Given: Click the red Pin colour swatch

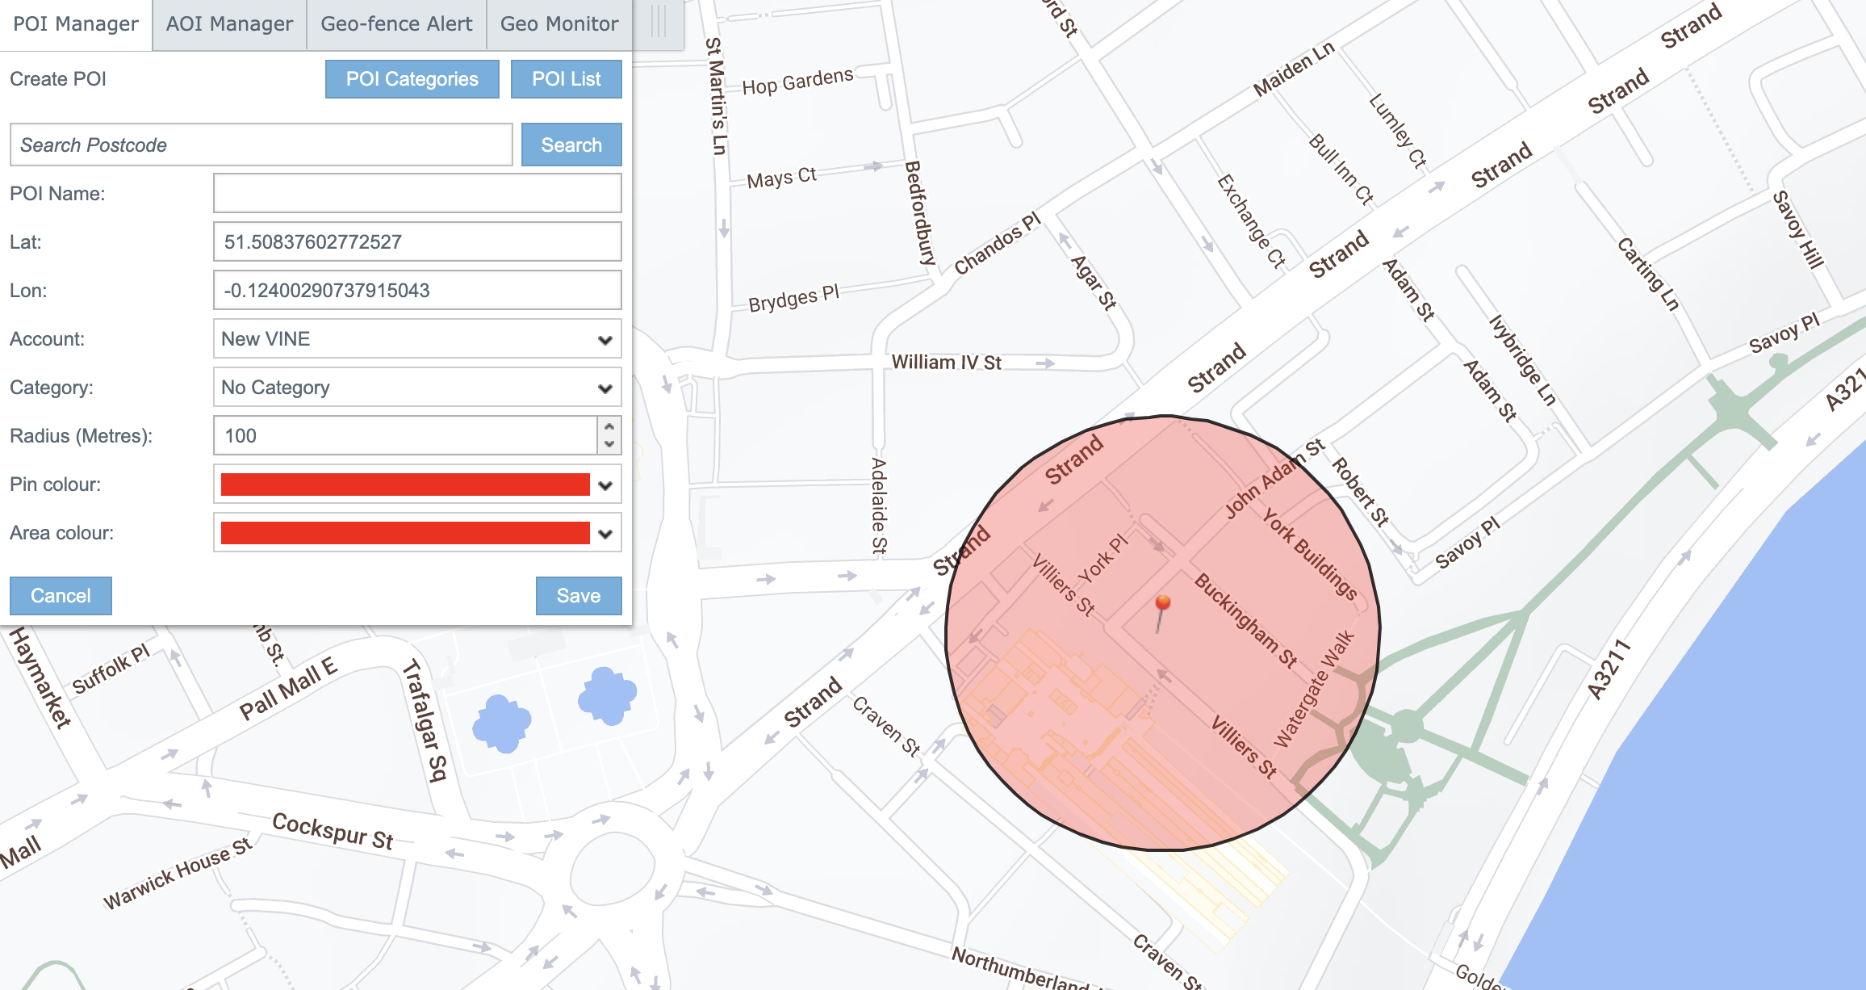Looking at the screenshot, I should [405, 485].
